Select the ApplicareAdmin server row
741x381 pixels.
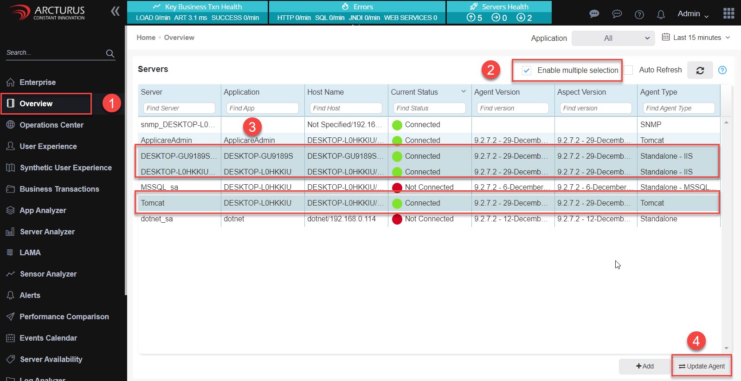pyautogui.click(x=429, y=140)
